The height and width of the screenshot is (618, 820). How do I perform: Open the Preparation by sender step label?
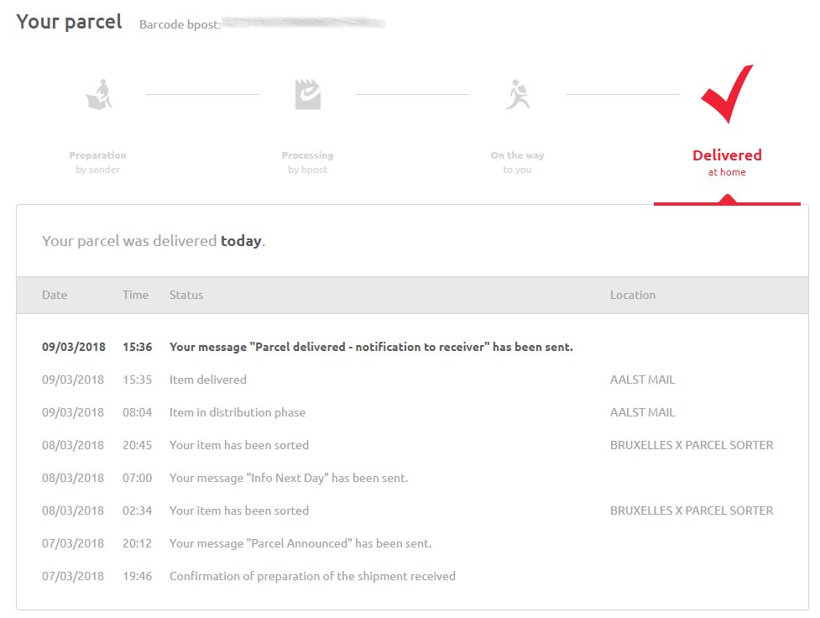pos(98,162)
